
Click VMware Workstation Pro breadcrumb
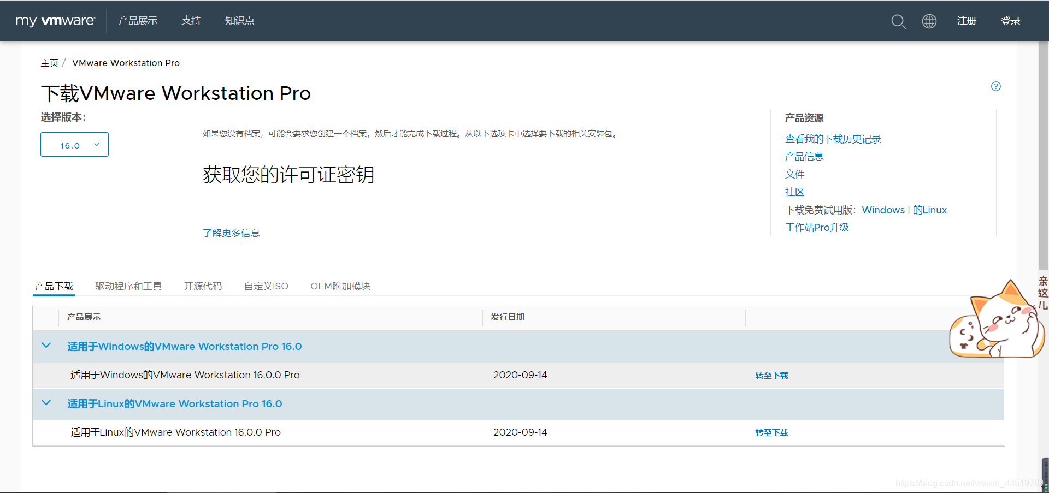126,63
